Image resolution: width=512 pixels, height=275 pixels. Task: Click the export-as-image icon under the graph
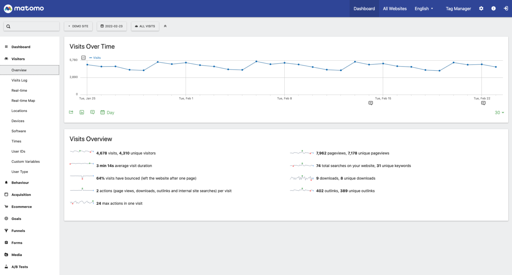click(x=82, y=112)
